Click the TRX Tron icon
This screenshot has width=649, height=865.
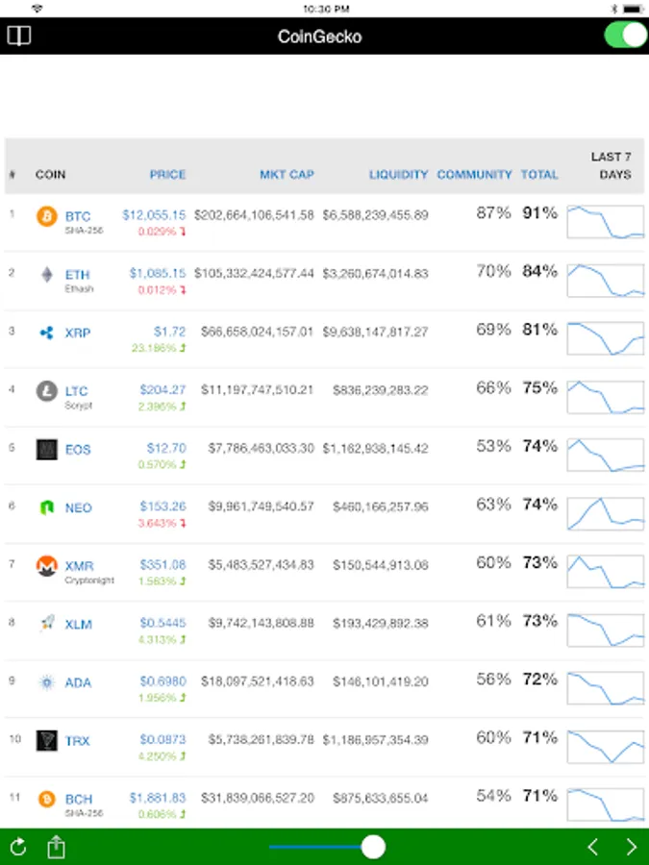(x=47, y=741)
